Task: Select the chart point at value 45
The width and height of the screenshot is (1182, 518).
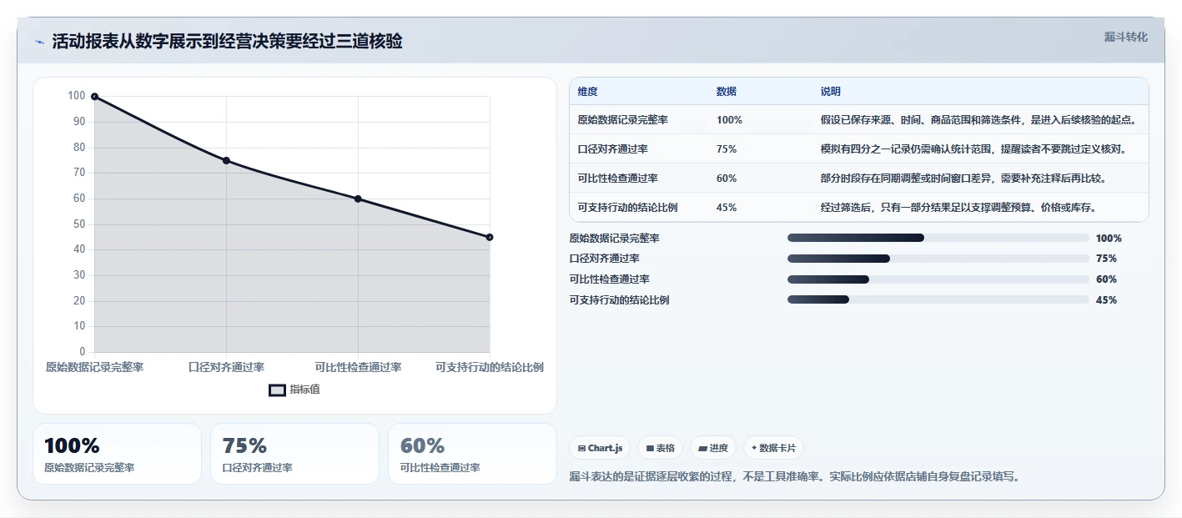Action: pyautogui.click(x=490, y=237)
